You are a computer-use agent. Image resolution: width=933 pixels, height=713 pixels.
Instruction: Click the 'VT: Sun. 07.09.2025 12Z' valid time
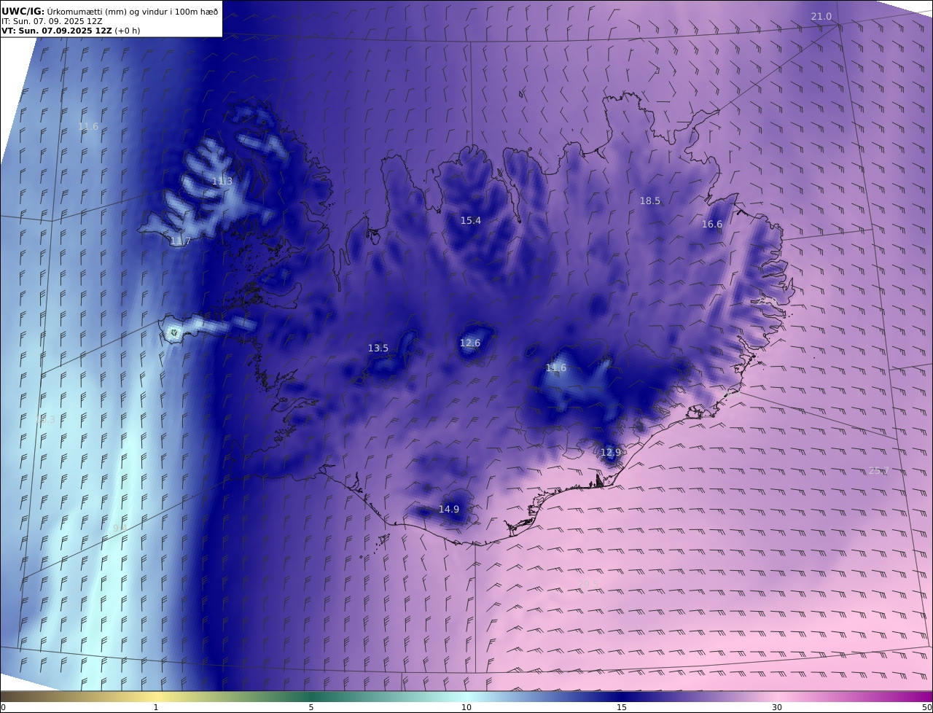pyautogui.click(x=57, y=31)
